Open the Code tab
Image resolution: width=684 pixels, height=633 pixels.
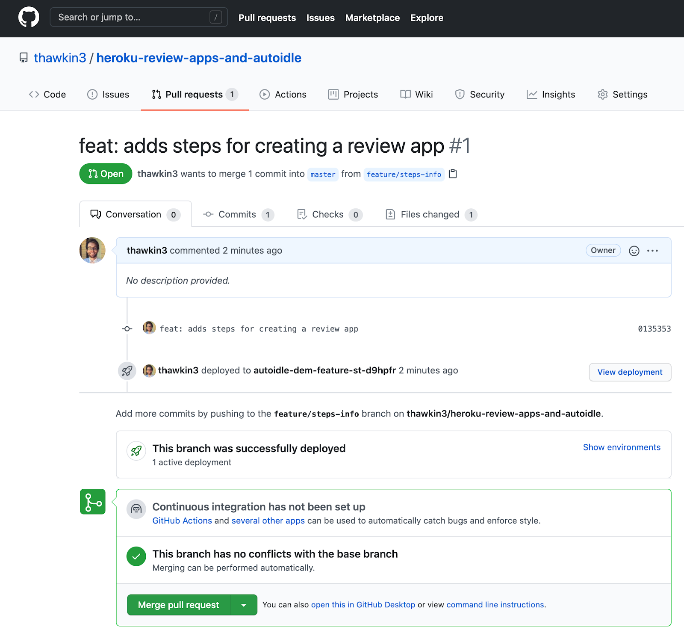coord(47,95)
